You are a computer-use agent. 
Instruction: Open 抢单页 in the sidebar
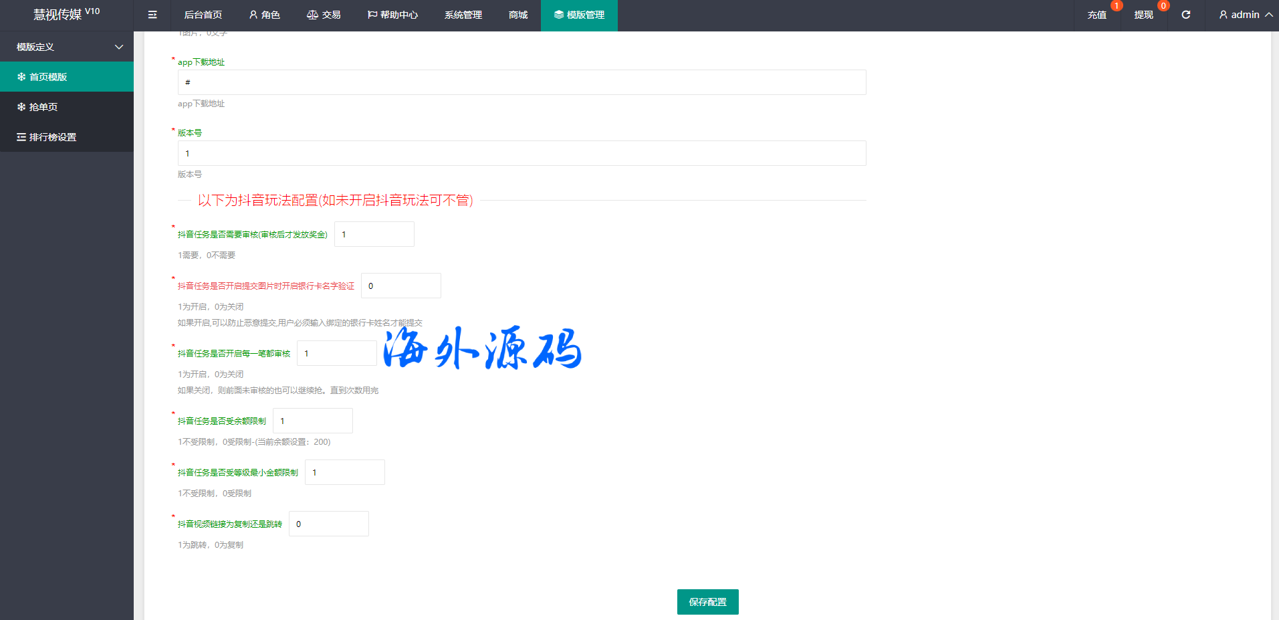(67, 107)
